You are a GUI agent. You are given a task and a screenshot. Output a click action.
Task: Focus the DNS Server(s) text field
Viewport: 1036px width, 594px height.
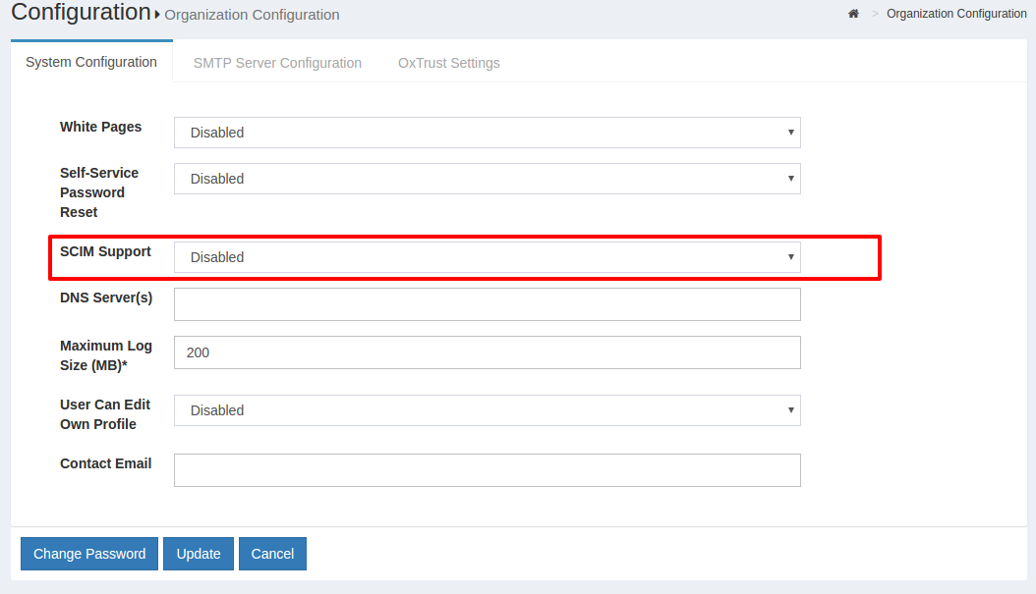[x=487, y=304]
